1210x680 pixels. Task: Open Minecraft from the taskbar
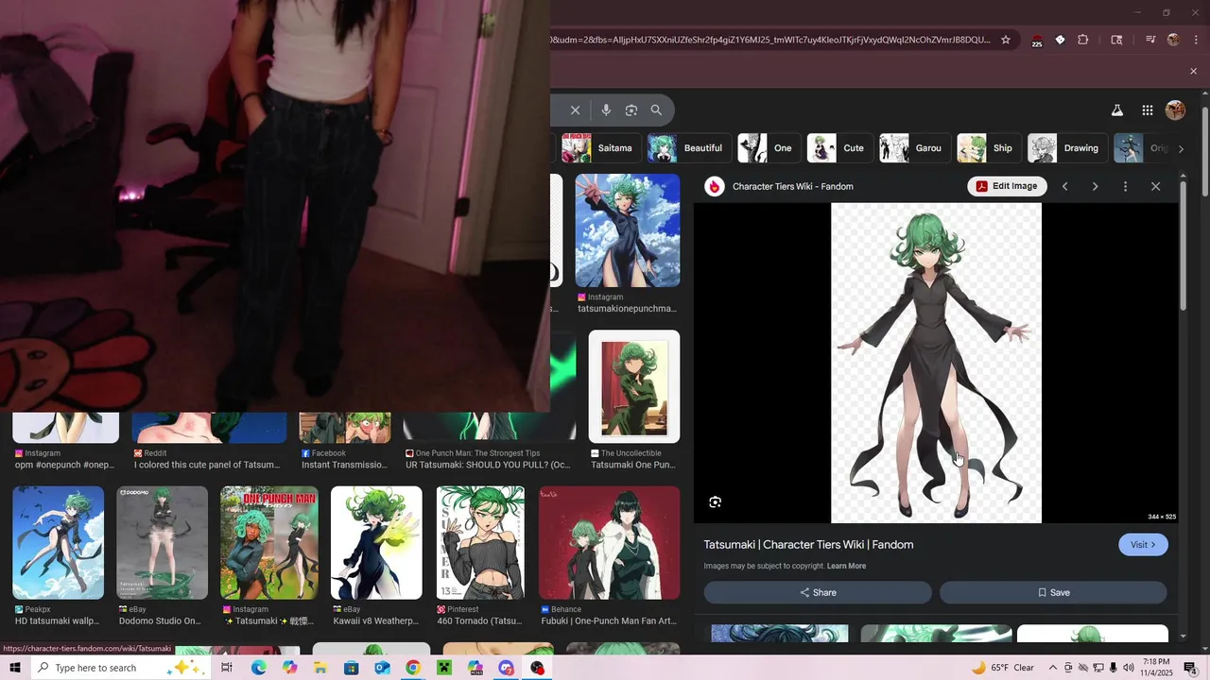(x=443, y=668)
